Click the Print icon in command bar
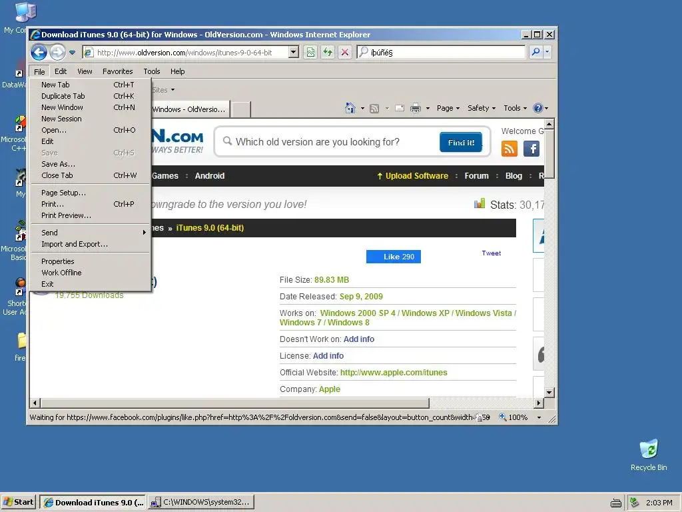Screen dimensions: 682x512 click(416, 108)
